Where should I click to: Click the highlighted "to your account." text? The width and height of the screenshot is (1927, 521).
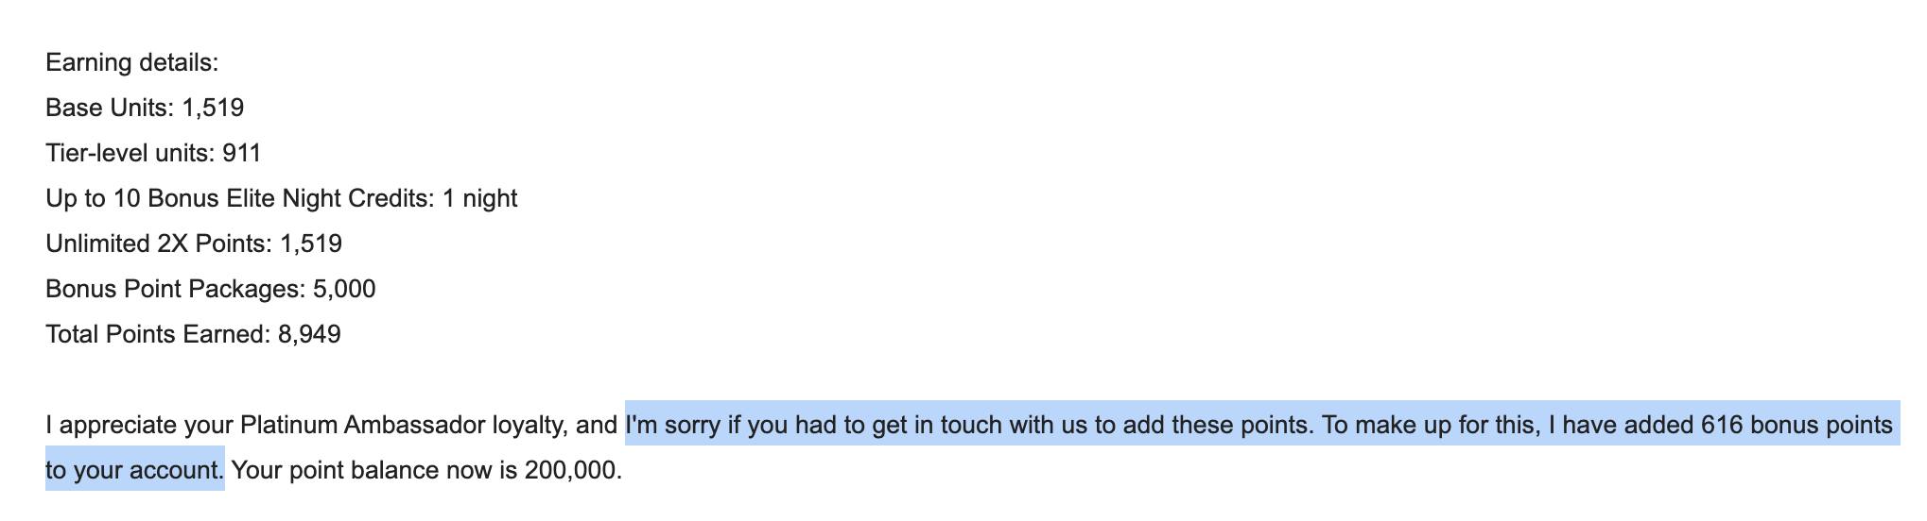coord(134,471)
